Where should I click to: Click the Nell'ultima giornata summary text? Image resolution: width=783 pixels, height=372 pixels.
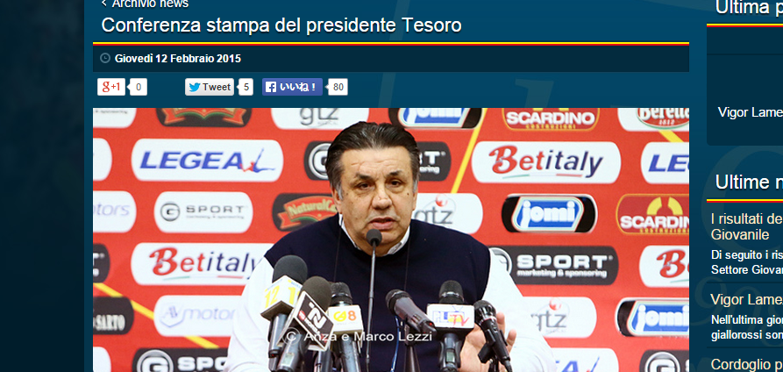(x=747, y=327)
